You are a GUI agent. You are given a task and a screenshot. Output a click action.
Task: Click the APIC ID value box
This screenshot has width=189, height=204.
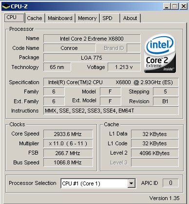170,183
